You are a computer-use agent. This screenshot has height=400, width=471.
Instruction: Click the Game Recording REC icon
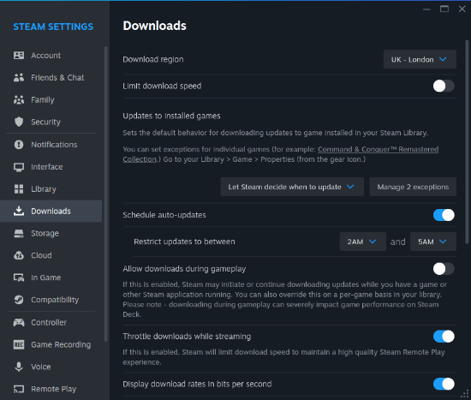click(x=19, y=344)
